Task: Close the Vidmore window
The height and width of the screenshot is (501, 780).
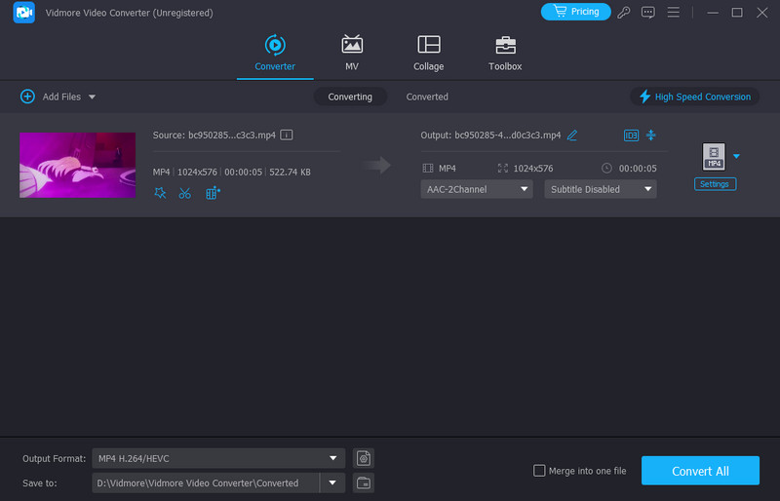Action: [761, 13]
